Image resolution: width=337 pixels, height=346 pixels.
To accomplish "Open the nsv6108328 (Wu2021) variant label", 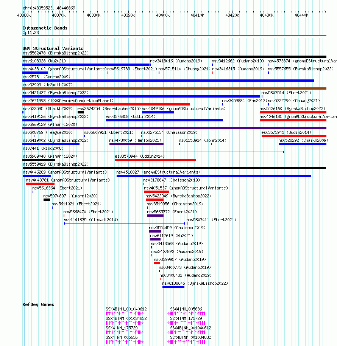I will (x=44, y=61).
